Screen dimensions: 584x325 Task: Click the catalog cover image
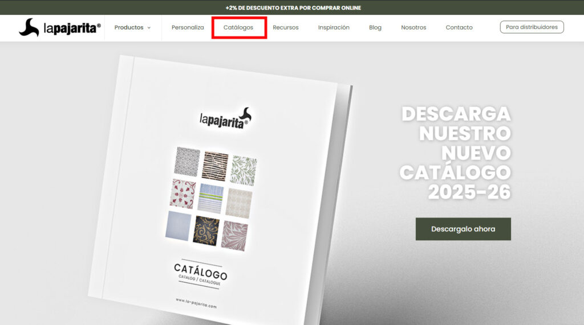[220, 191]
